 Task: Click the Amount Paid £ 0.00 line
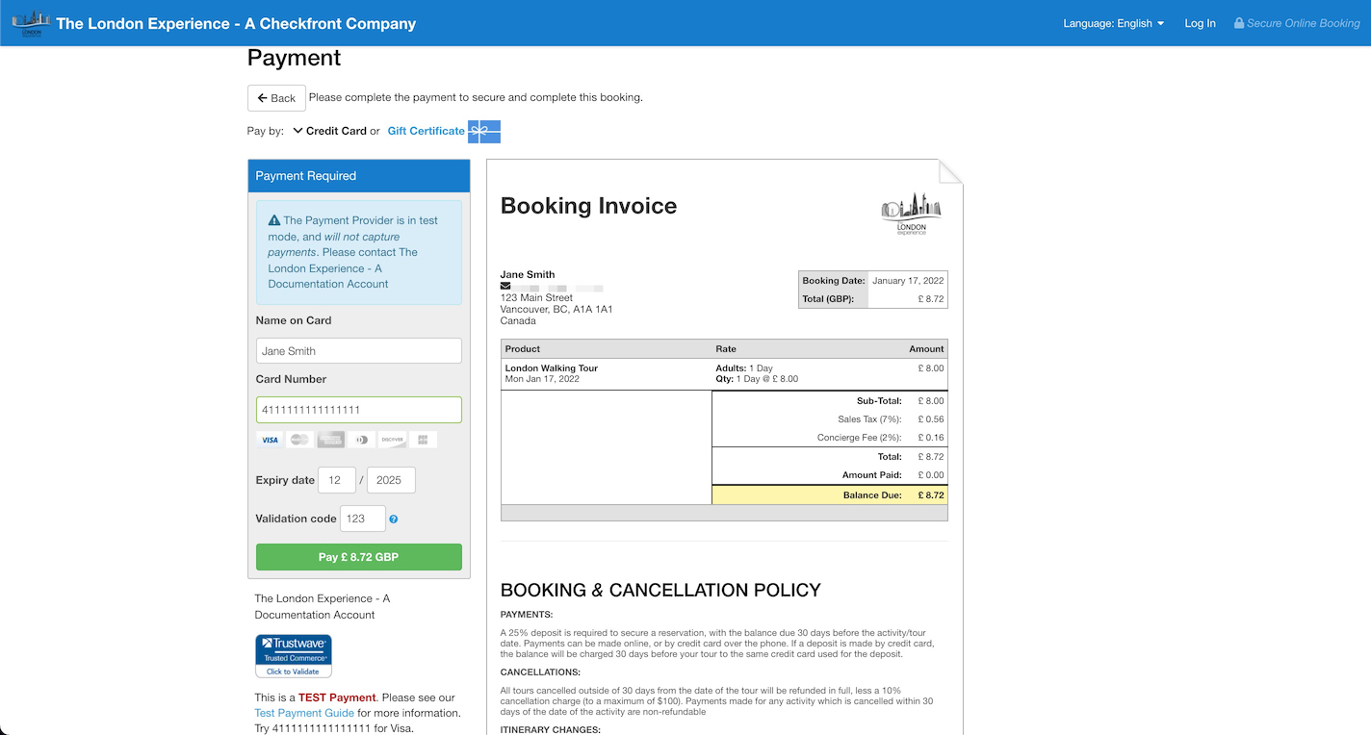coord(829,475)
